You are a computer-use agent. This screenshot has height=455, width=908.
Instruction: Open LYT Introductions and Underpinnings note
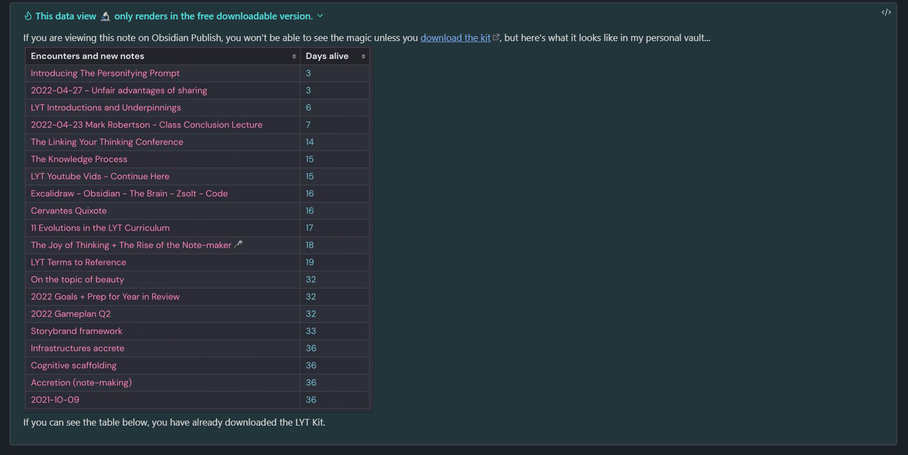[x=106, y=108]
